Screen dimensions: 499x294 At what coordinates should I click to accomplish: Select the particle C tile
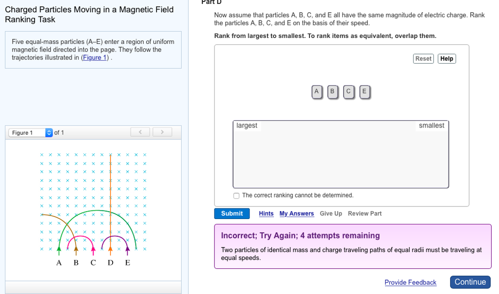(x=349, y=92)
